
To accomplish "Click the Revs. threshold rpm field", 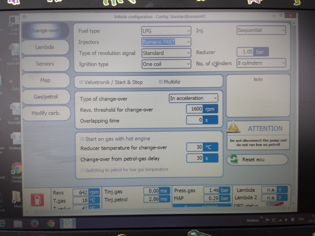I will coord(195,109).
